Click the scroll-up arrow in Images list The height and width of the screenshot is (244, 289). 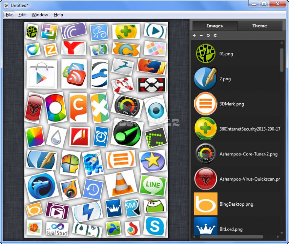coord(281,42)
